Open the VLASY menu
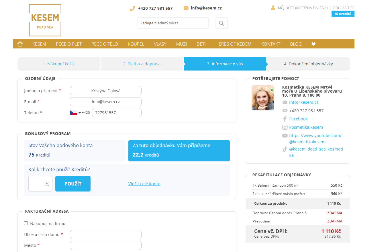This screenshot has width=392, height=252. (x=160, y=44)
